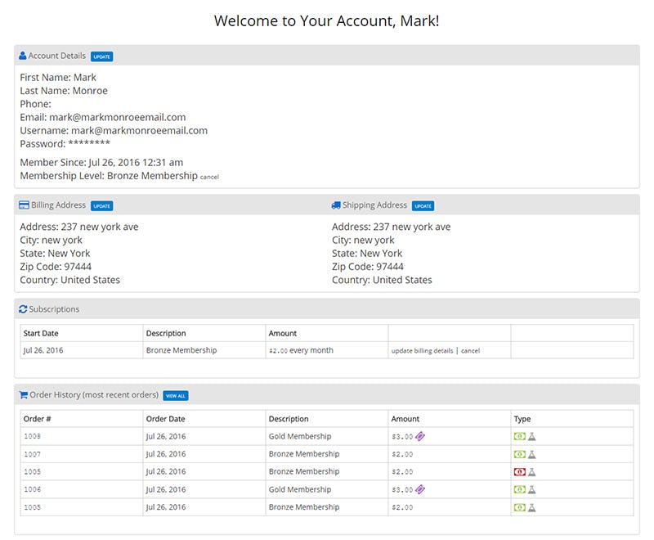
Task: Click the shopping cart Order History icon
Action: pos(24,395)
